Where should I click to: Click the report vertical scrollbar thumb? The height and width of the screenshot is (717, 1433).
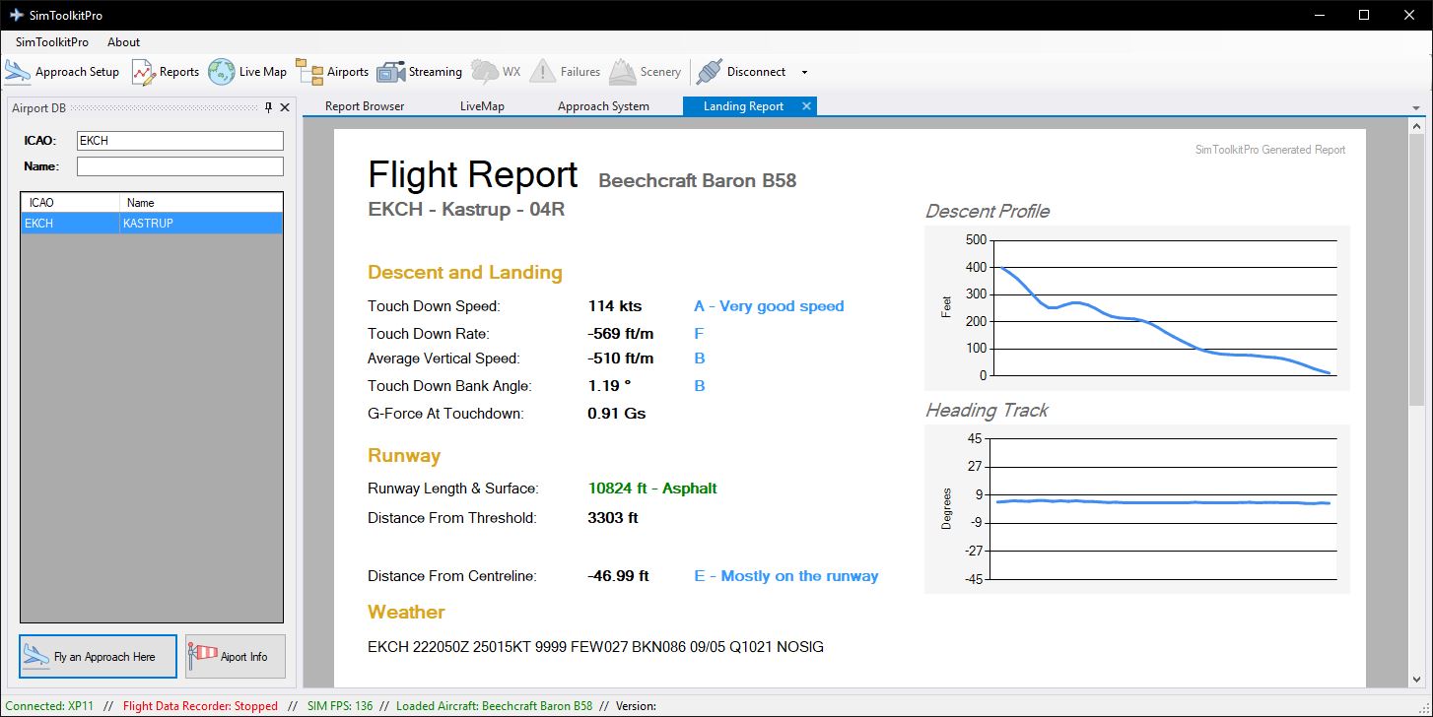coord(1416,271)
